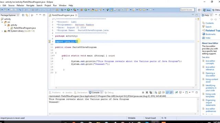
Task: Collapse the src folder in tree
Action: (2, 22)
